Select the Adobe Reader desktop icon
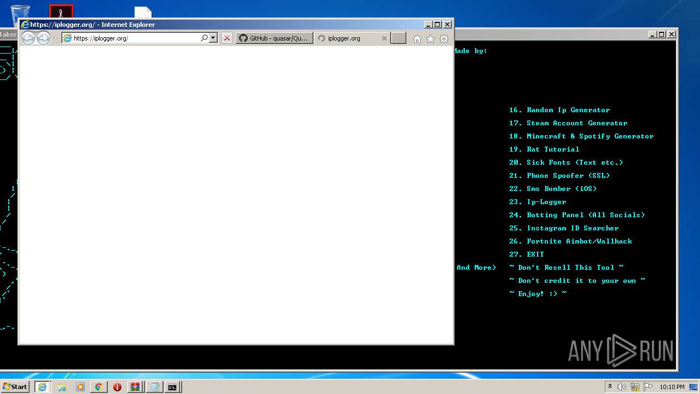The image size is (700, 394). click(61, 12)
